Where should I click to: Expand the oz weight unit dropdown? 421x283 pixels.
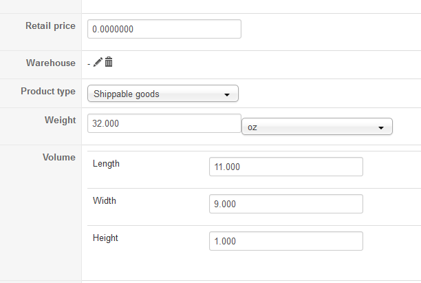(x=316, y=127)
